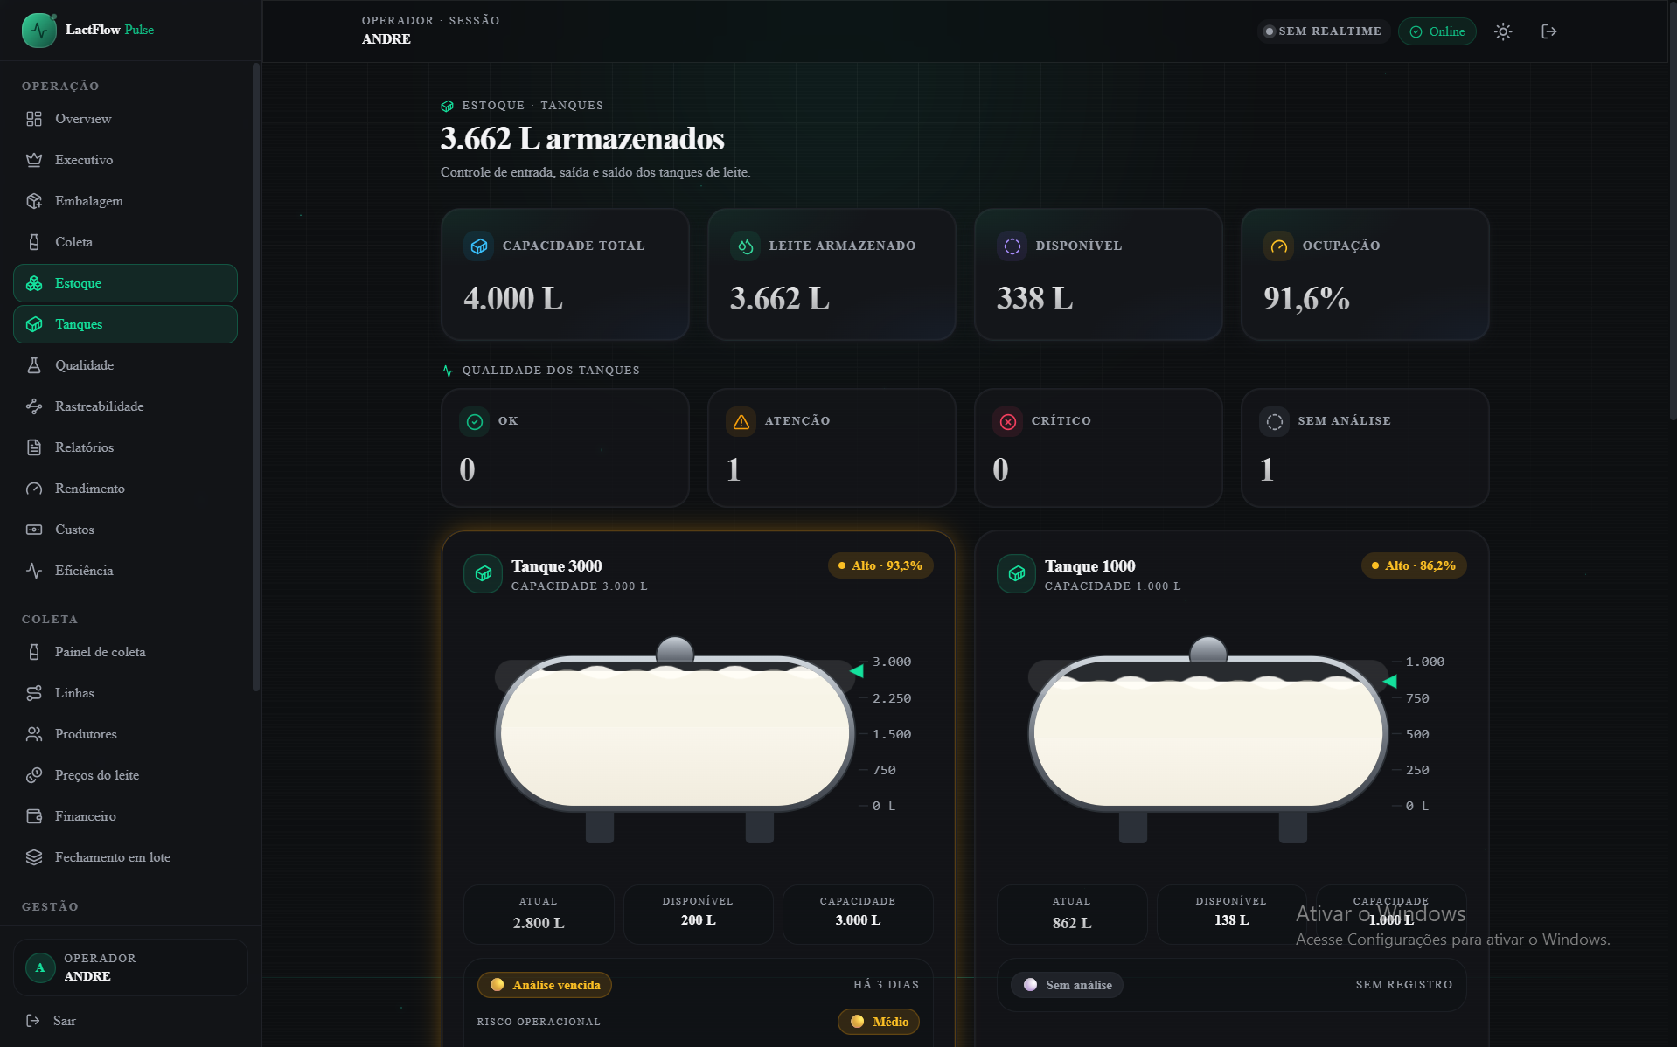Screen dimensions: 1677x1047
Task: Select the Tanques sidebar item
Action: pos(125,324)
